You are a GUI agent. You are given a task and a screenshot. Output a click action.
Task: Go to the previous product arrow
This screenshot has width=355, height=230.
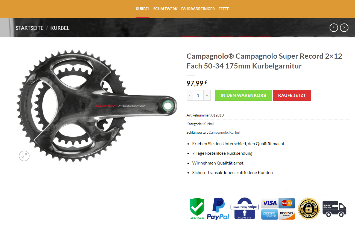(x=334, y=28)
